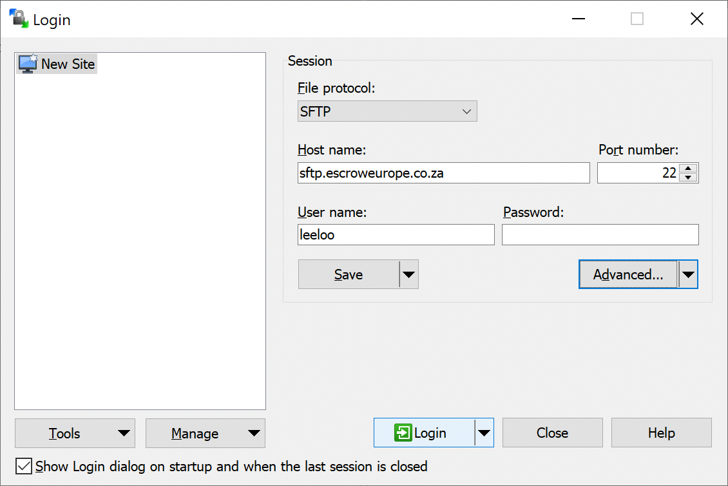Expand the Login button dropdown arrow
728x486 pixels.
484,433
